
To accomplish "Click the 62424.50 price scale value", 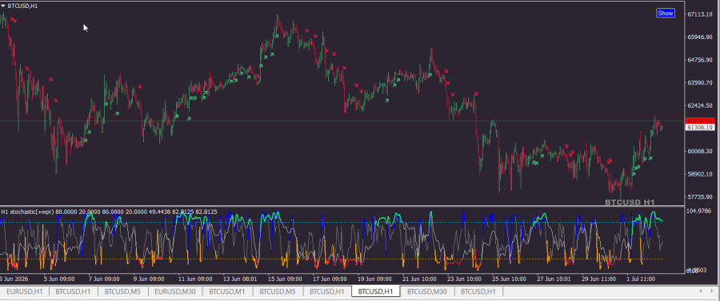I will (700, 106).
